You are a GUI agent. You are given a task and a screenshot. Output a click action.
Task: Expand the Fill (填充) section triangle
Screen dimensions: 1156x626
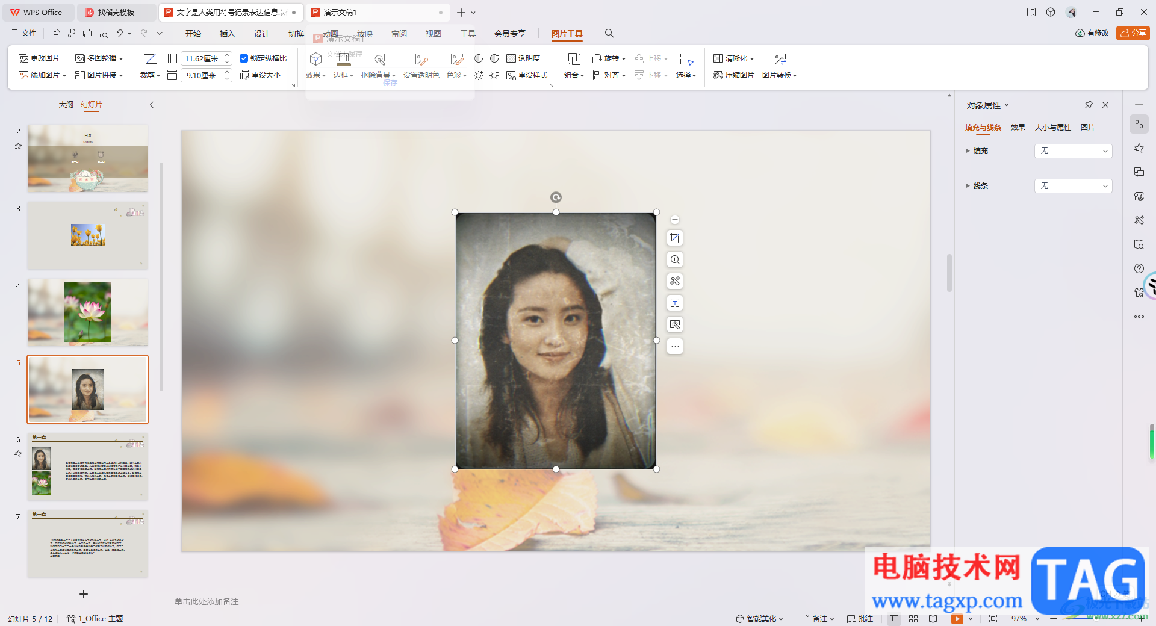[x=968, y=151]
